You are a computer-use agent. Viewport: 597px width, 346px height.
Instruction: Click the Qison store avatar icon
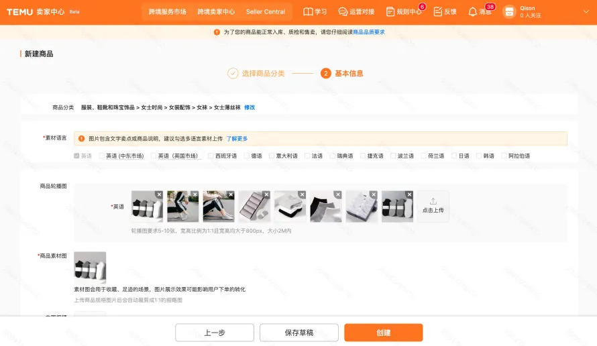click(x=509, y=12)
